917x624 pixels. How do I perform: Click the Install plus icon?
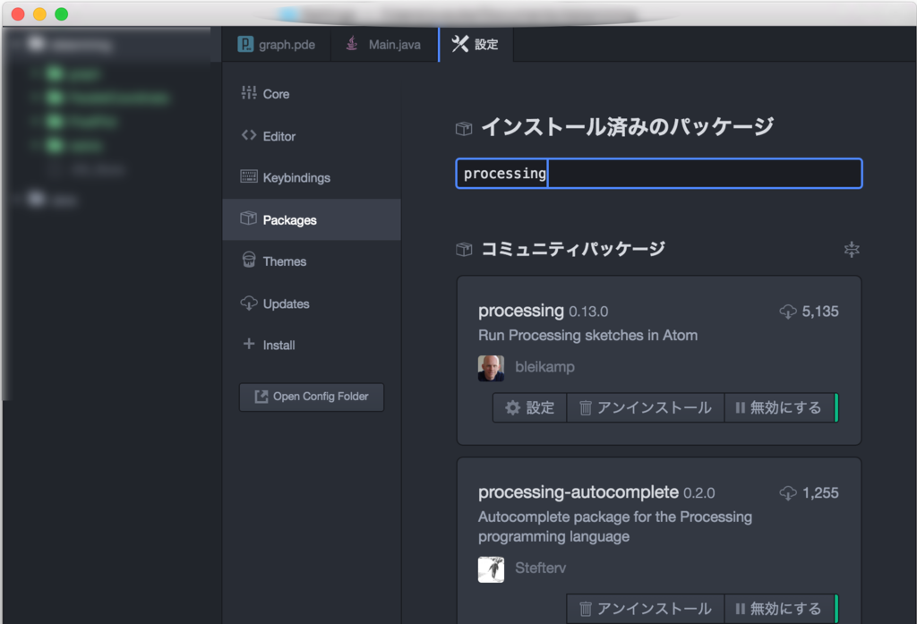[249, 343]
